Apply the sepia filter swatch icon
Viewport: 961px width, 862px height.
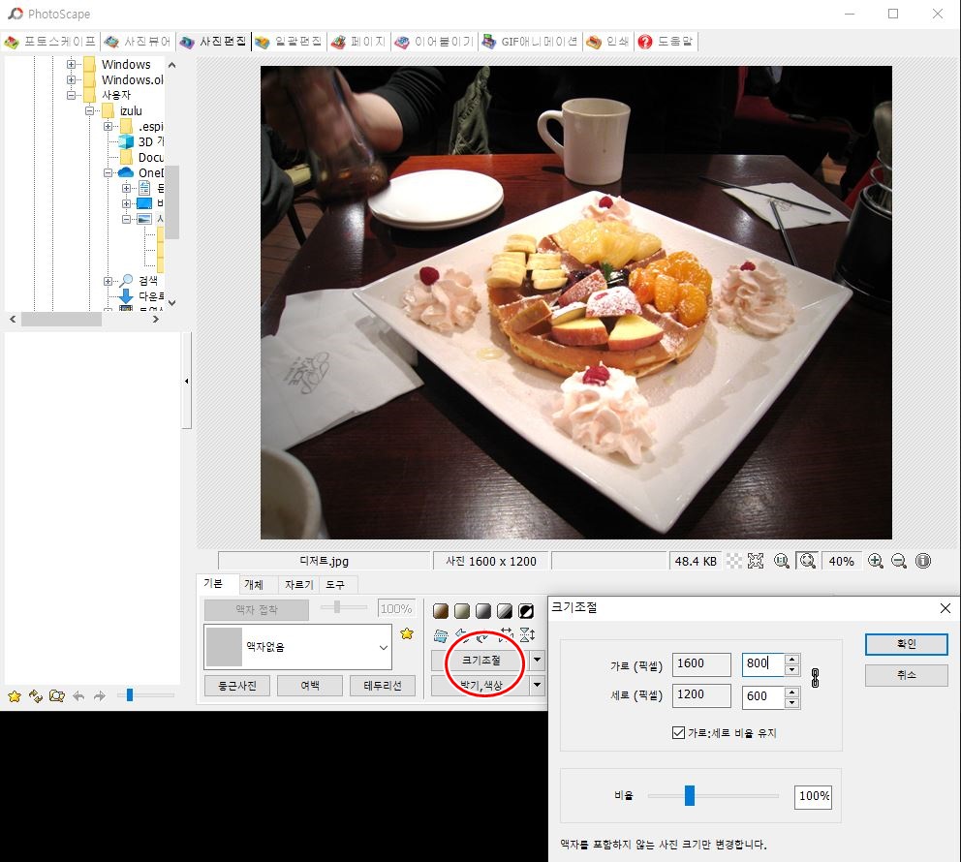[x=441, y=611]
